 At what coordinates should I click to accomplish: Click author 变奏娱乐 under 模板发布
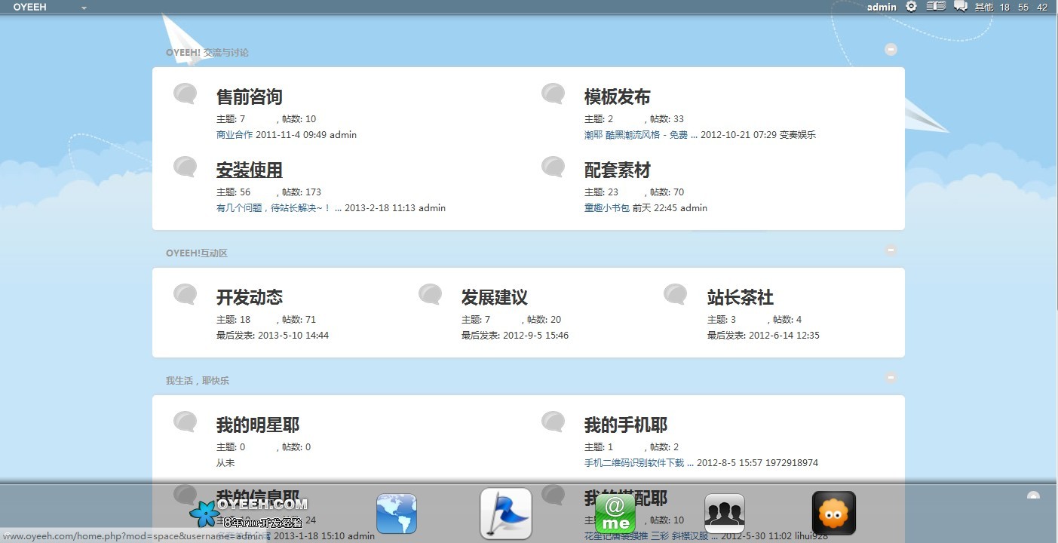pos(798,135)
